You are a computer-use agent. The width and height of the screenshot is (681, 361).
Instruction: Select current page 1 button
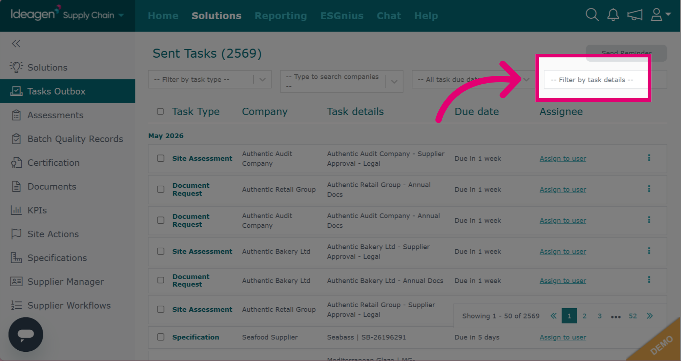569,316
